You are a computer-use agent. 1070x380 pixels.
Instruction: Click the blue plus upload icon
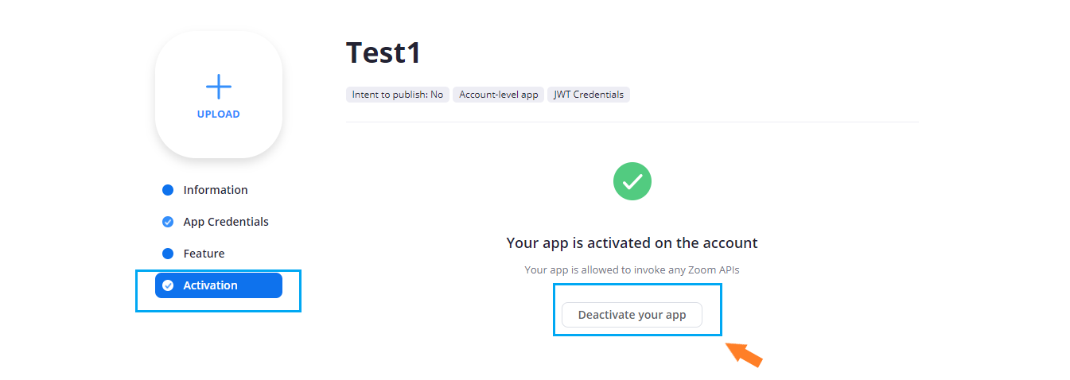click(x=218, y=87)
